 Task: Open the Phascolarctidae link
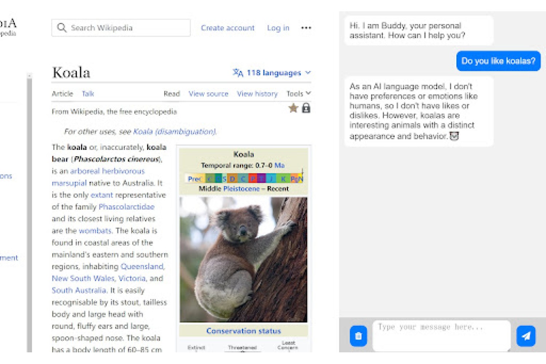pyautogui.click(x=126, y=207)
